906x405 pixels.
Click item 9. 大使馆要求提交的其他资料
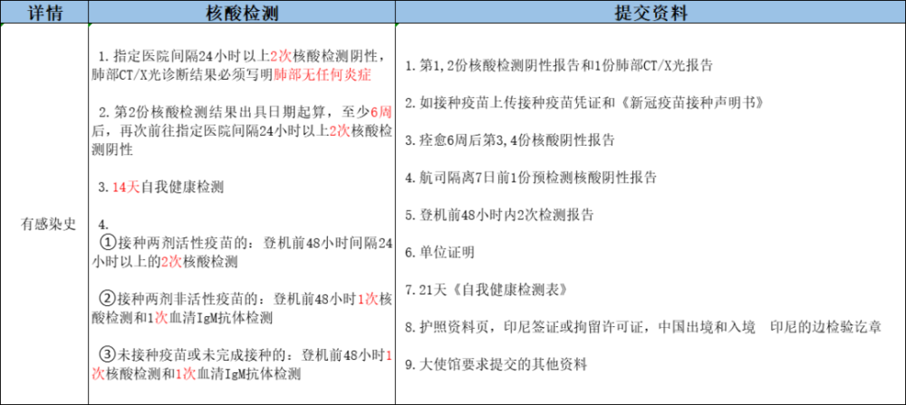click(x=496, y=364)
